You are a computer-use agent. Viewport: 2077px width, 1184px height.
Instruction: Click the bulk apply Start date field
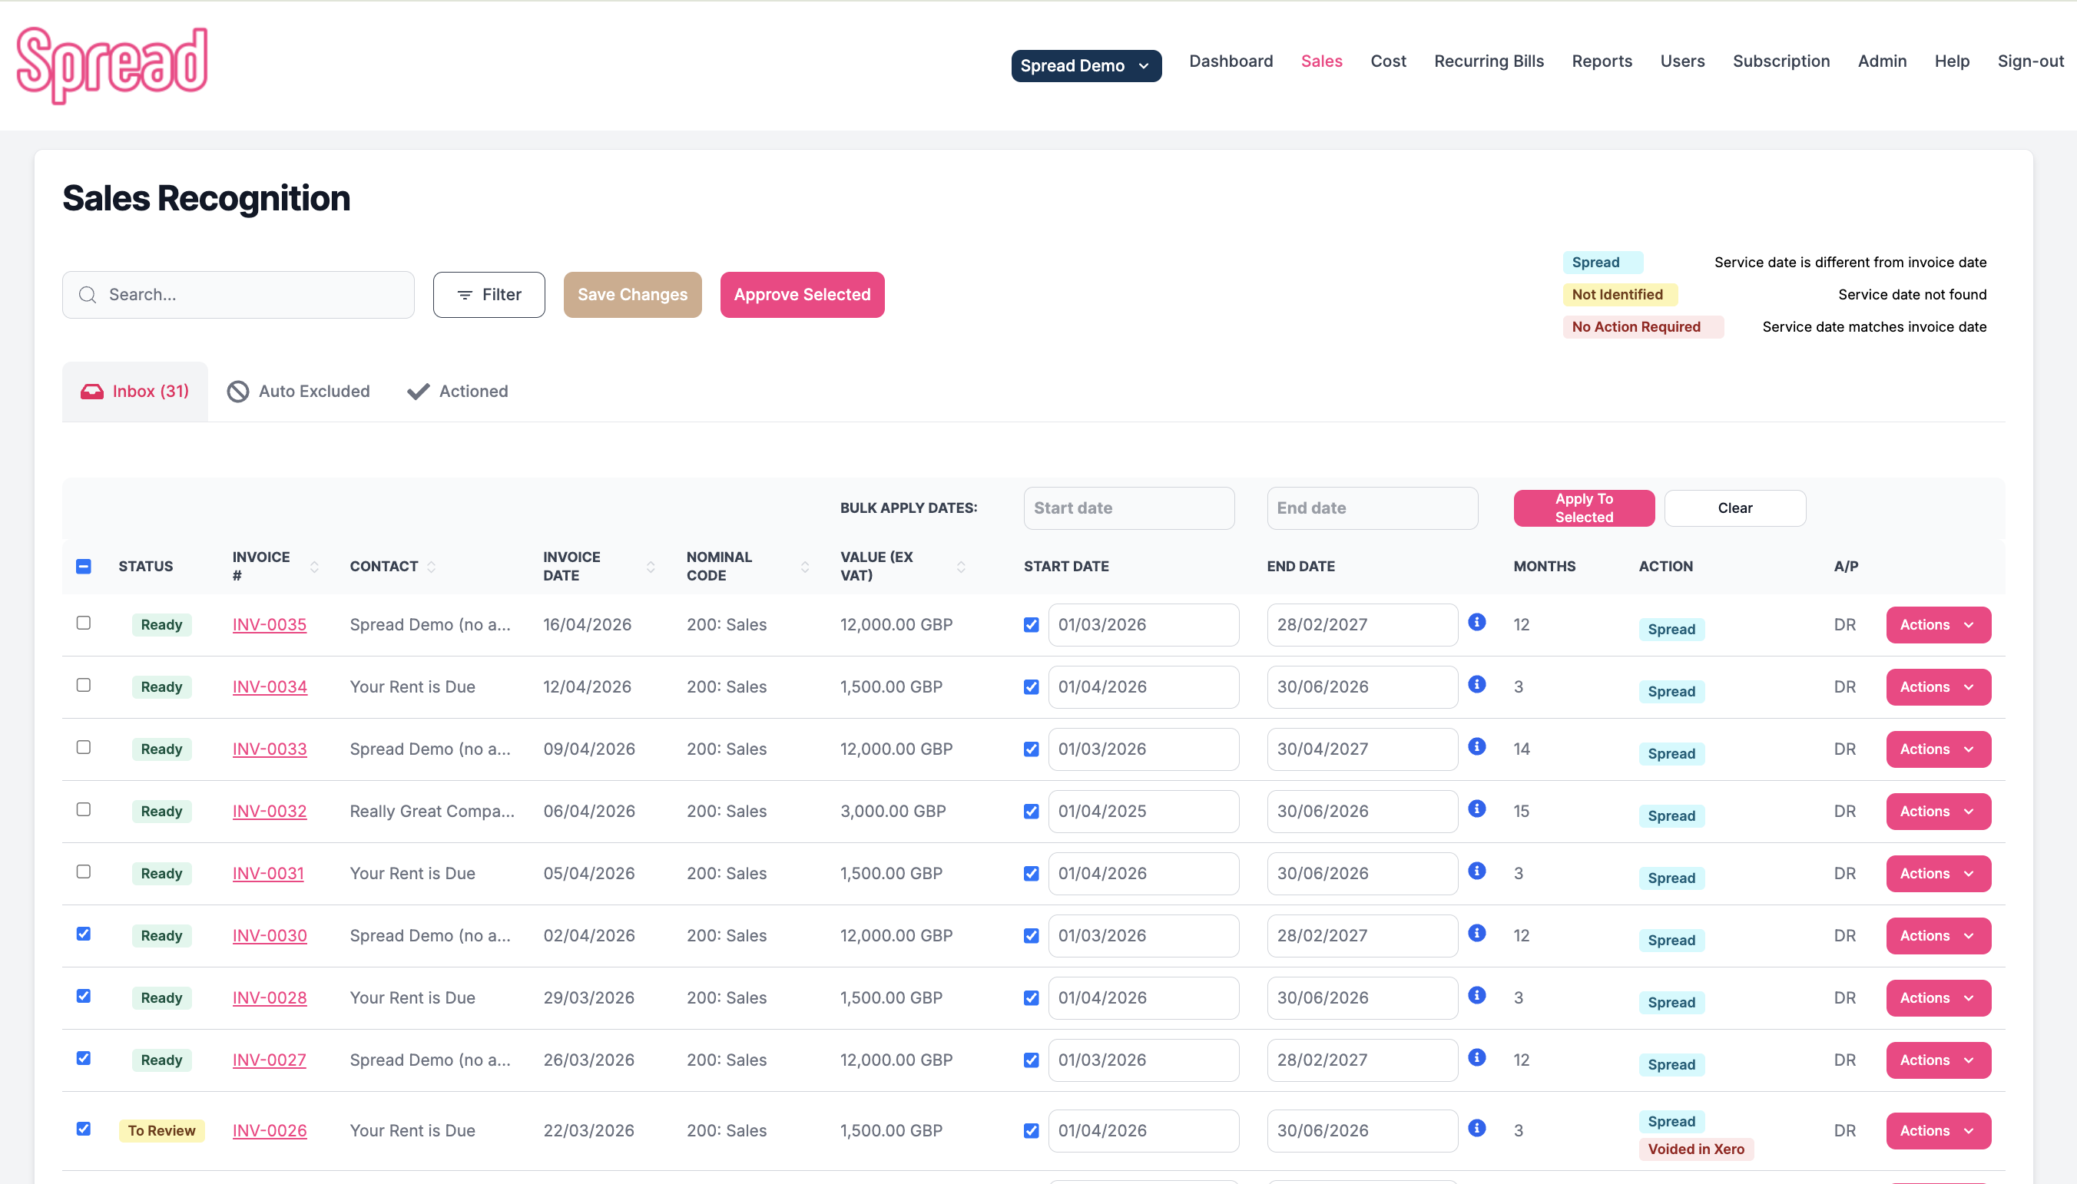pos(1129,508)
